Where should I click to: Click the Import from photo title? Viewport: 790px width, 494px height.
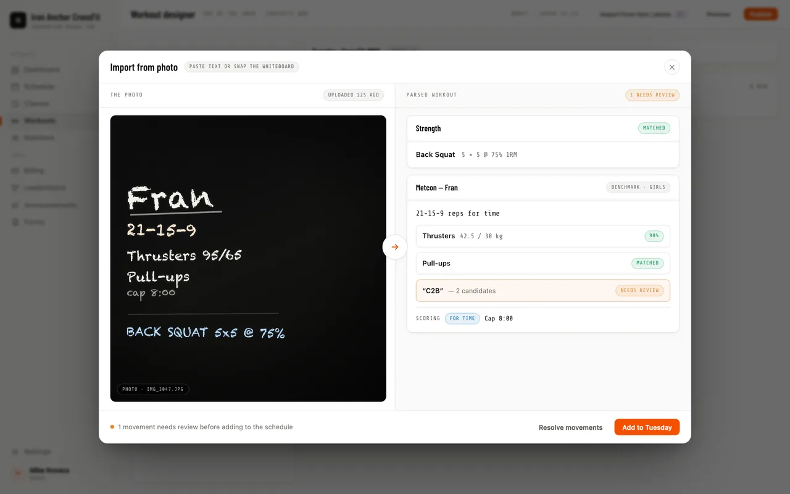tap(144, 67)
